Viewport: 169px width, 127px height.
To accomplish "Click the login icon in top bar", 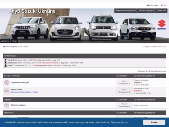I will pyautogui.click(x=162, y=5).
